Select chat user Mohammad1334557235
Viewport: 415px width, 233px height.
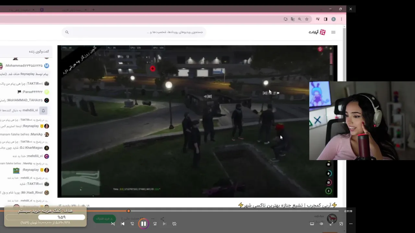tap(24, 66)
